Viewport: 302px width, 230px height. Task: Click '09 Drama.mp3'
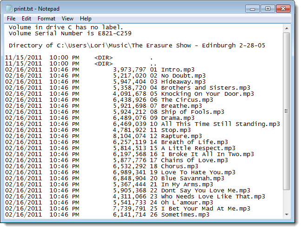tap(172, 118)
